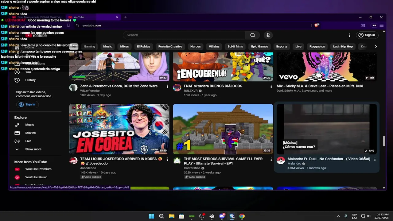Viewport: 393px width, 221px height.
Task: Search YouTube with the magnifier button
Action: (x=252, y=35)
